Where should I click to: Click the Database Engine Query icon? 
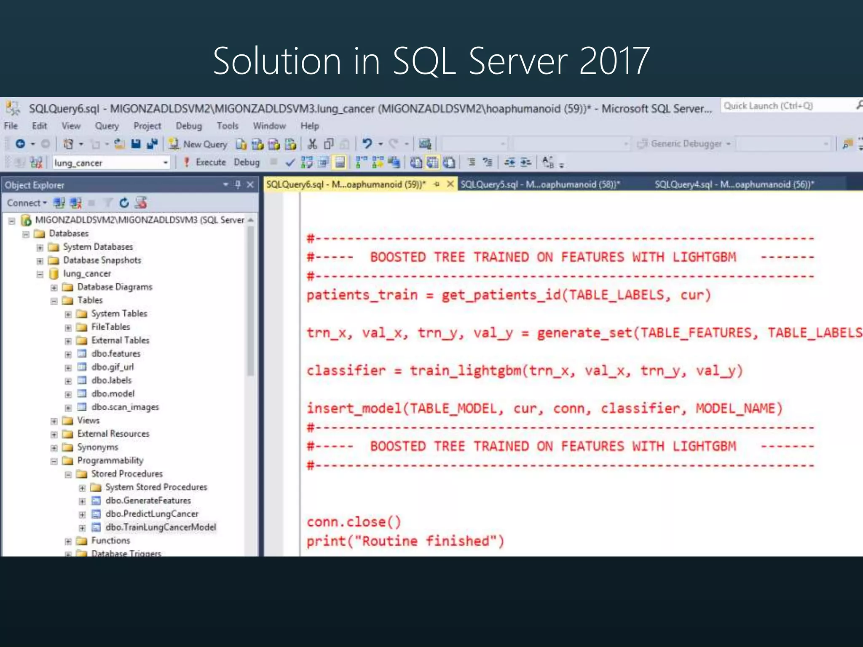[241, 144]
